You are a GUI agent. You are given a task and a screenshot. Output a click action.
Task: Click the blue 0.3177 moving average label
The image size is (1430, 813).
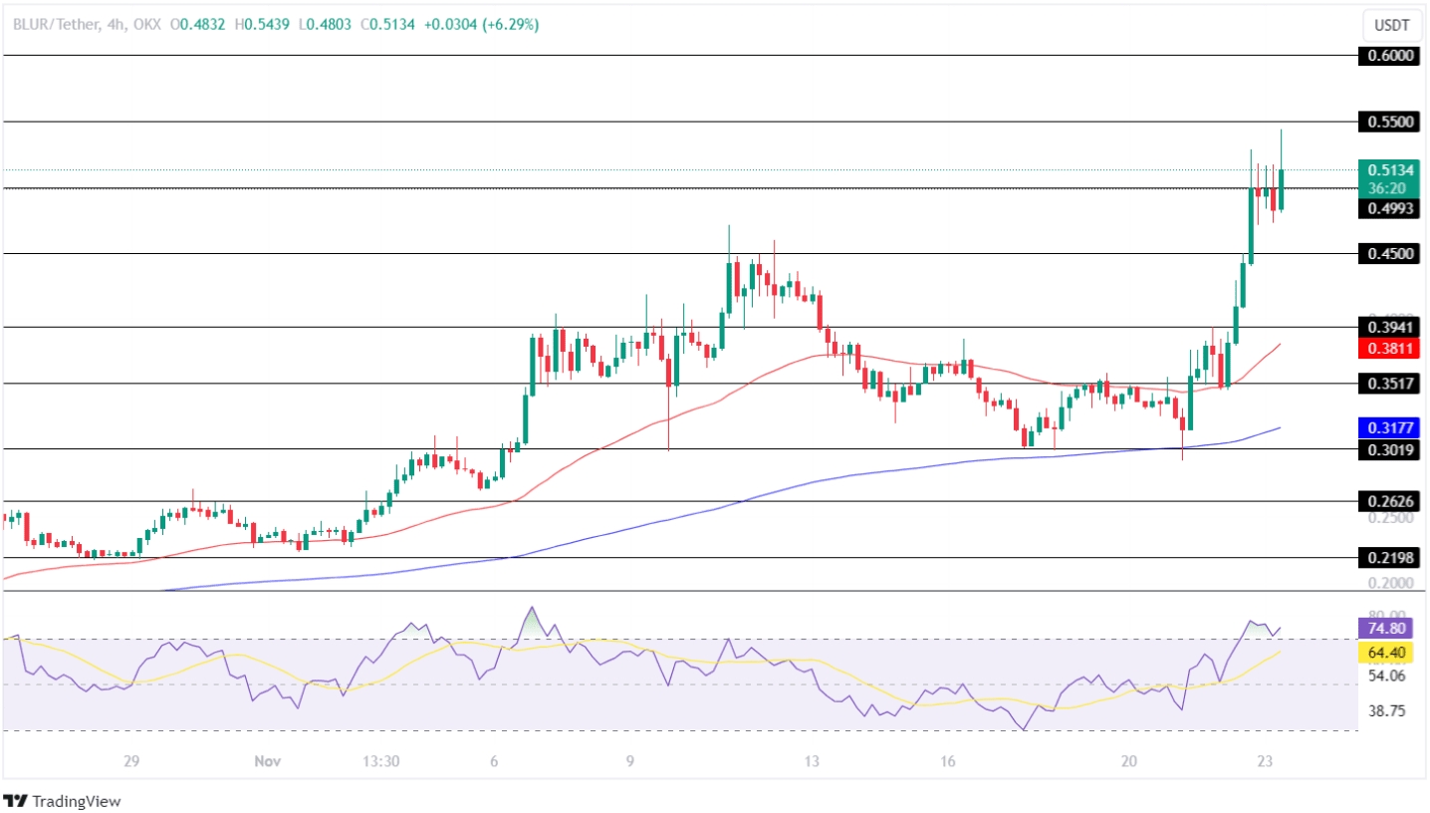click(1388, 427)
